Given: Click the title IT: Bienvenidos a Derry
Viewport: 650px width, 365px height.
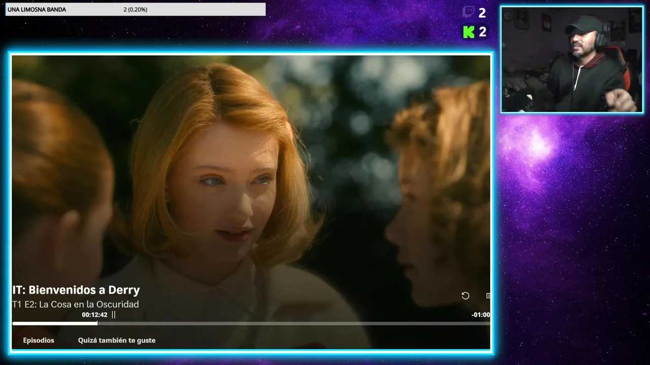Looking at the screenshot, I should tap(76, 290).
